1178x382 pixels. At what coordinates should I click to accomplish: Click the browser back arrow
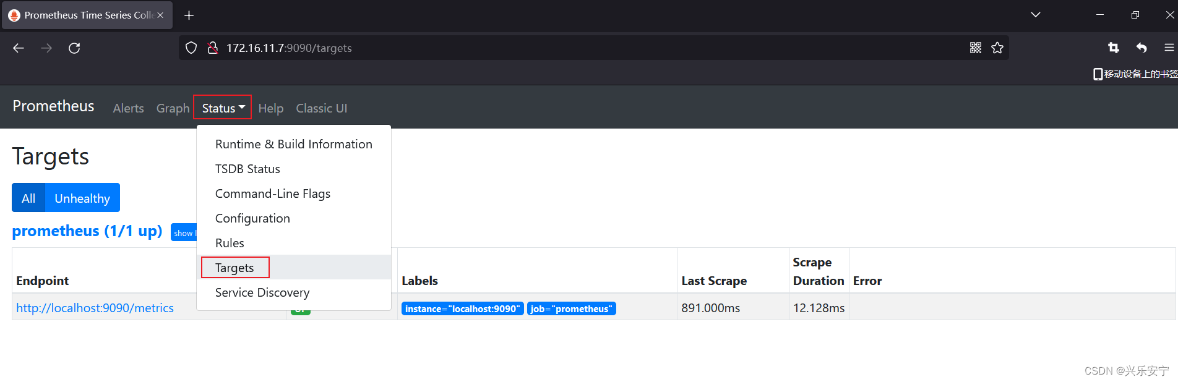pos(19,48)
